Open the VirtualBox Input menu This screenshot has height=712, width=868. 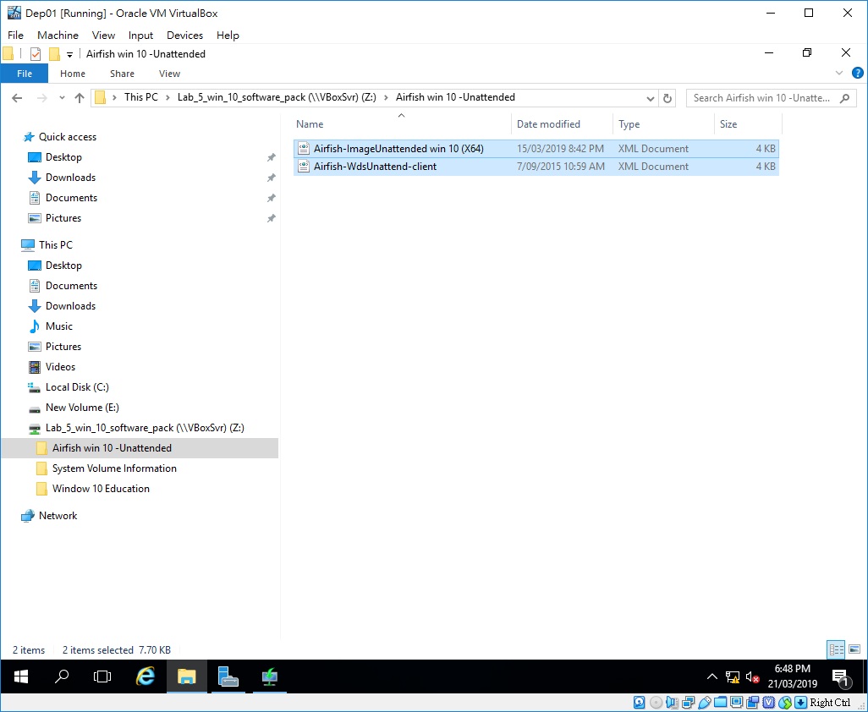click(x=140, y=35)
